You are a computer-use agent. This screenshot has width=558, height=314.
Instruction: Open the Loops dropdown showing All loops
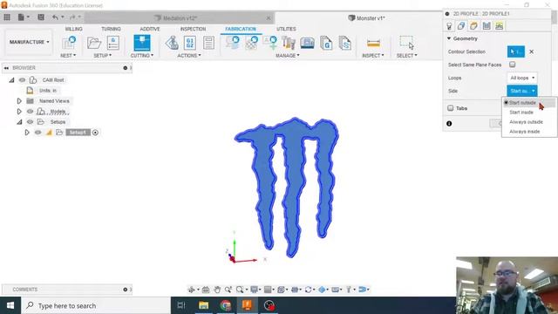coord(522,78)
